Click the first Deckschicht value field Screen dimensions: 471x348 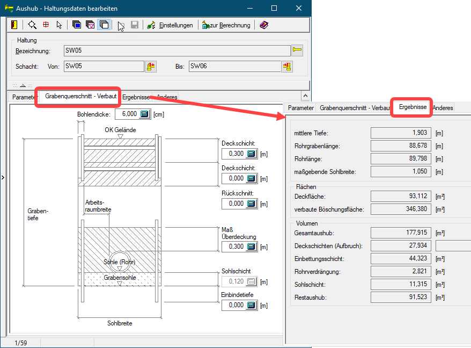[233, 154]
